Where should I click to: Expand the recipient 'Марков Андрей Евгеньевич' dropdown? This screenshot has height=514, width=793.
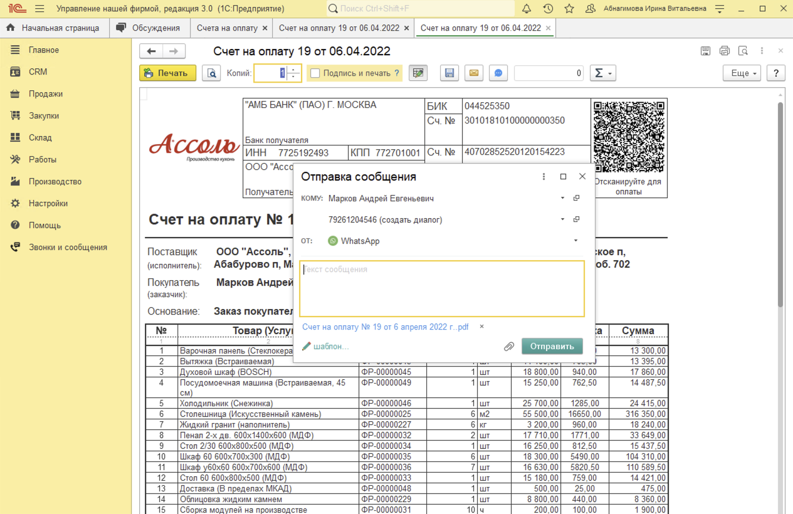tap(562, 198)
